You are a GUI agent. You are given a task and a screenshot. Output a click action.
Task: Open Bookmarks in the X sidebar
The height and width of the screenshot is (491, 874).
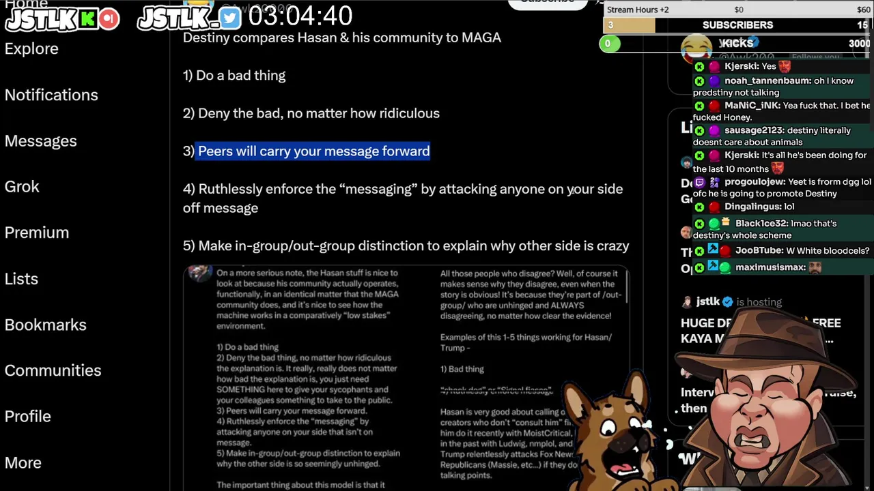pos(46,325)
